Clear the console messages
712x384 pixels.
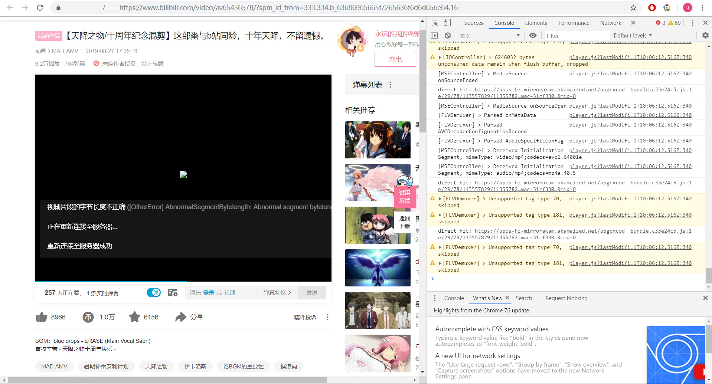point(448,35)
